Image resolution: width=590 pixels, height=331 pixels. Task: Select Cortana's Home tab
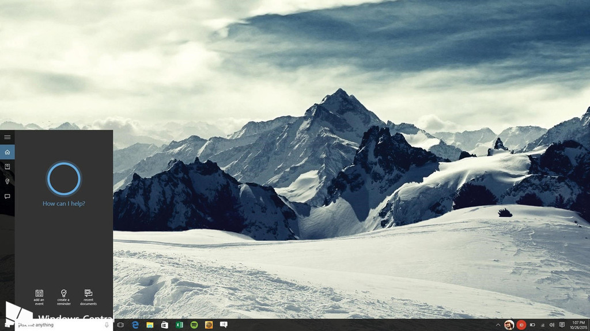click(7, 152)
